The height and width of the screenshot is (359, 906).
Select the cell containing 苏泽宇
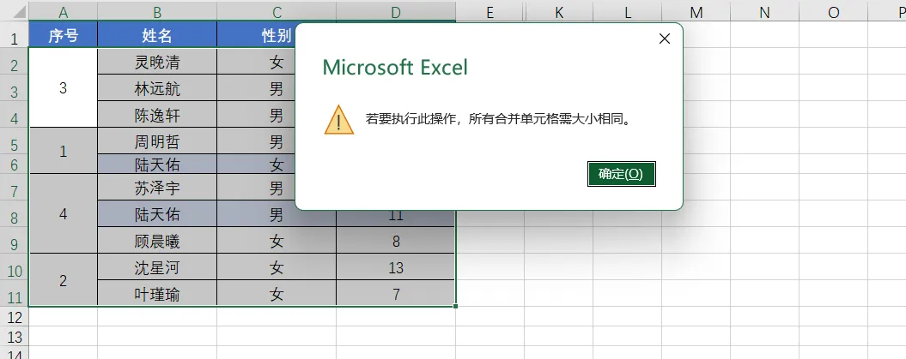(x=157, y=187)
